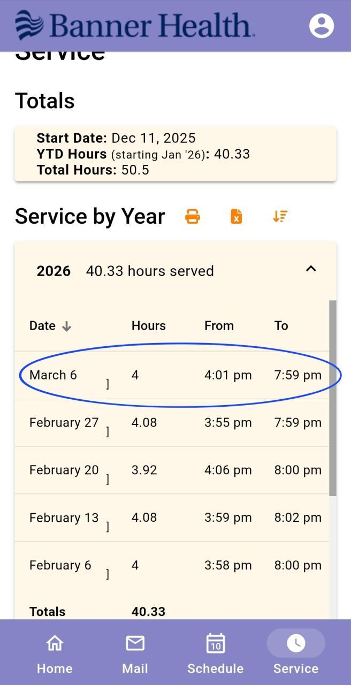
Task: Click the To column header
Action: 281,326
